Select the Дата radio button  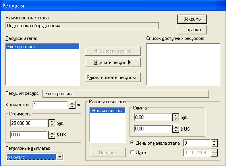coord(132,152)
